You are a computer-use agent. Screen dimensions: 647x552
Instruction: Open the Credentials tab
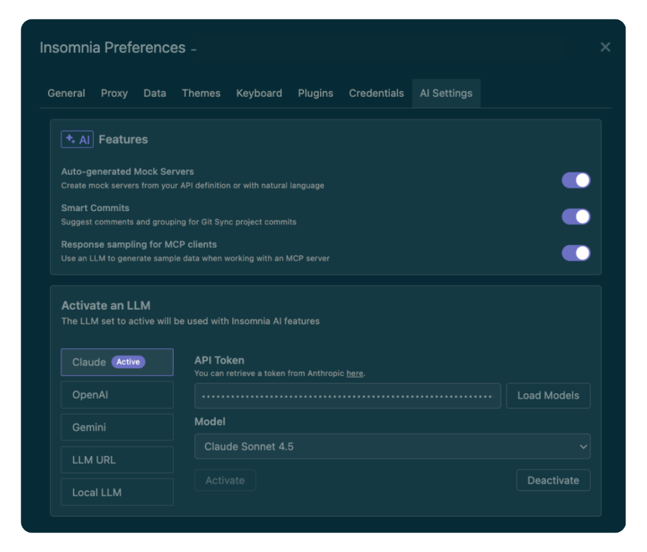coord(377,93)
